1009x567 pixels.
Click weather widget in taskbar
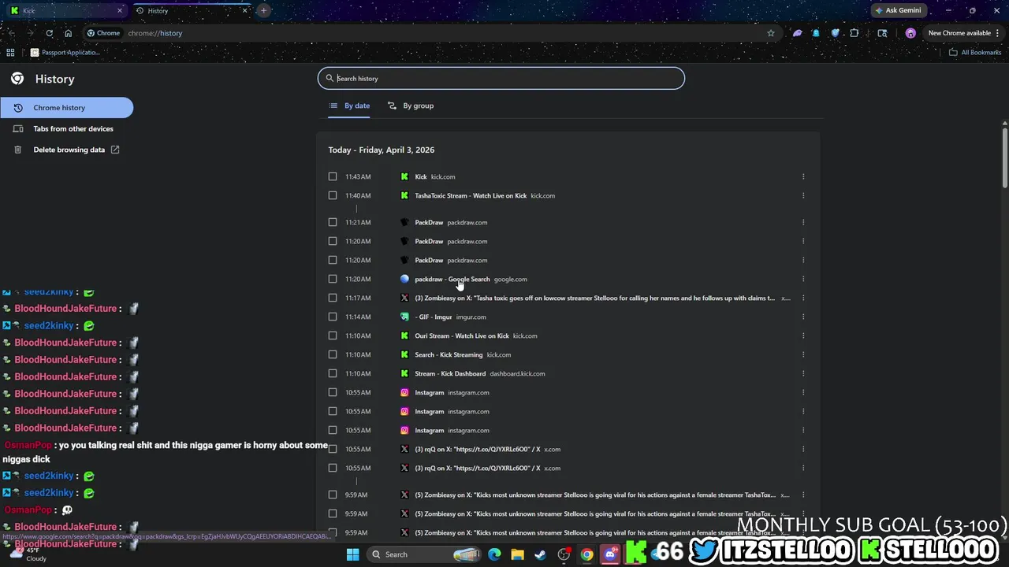[x=28, y=554]
